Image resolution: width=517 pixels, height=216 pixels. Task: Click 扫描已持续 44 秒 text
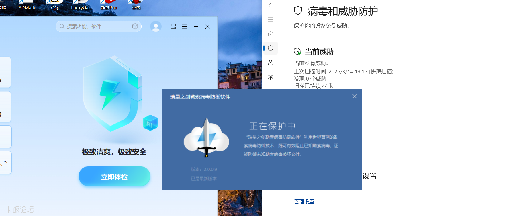(x=314, y=86)
